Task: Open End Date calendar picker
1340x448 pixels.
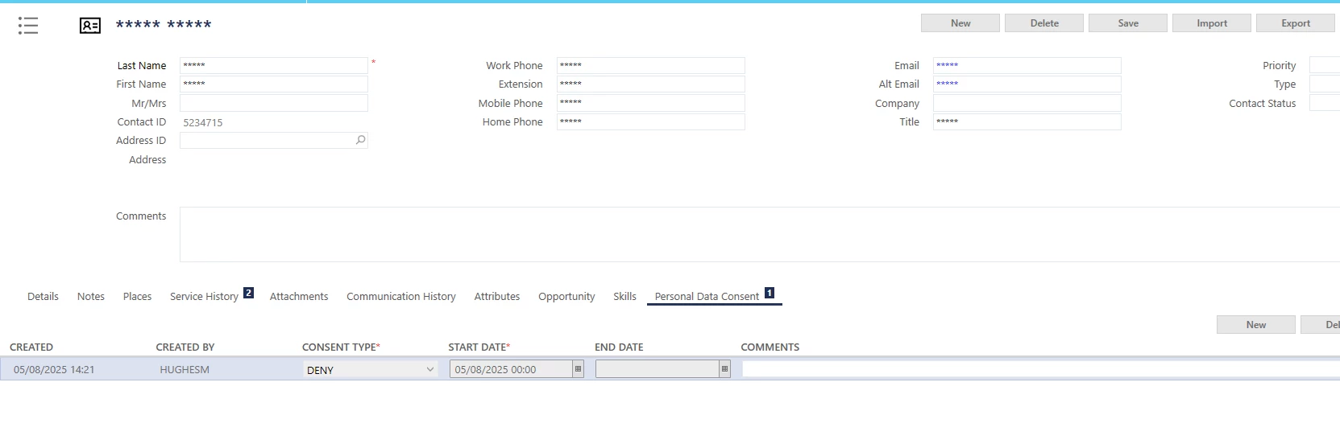Action: 724,369
